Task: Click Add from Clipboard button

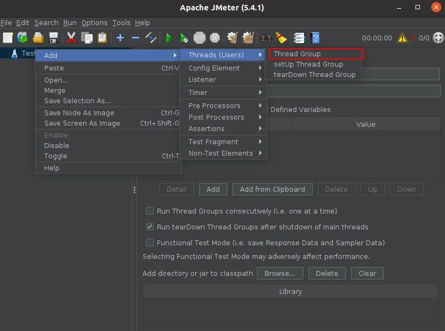Action: tap(272, 189)
